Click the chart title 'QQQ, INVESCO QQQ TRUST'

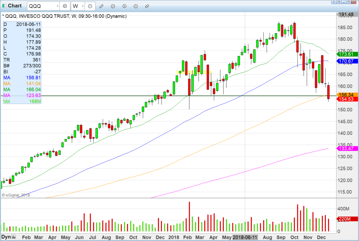[37, 16]
